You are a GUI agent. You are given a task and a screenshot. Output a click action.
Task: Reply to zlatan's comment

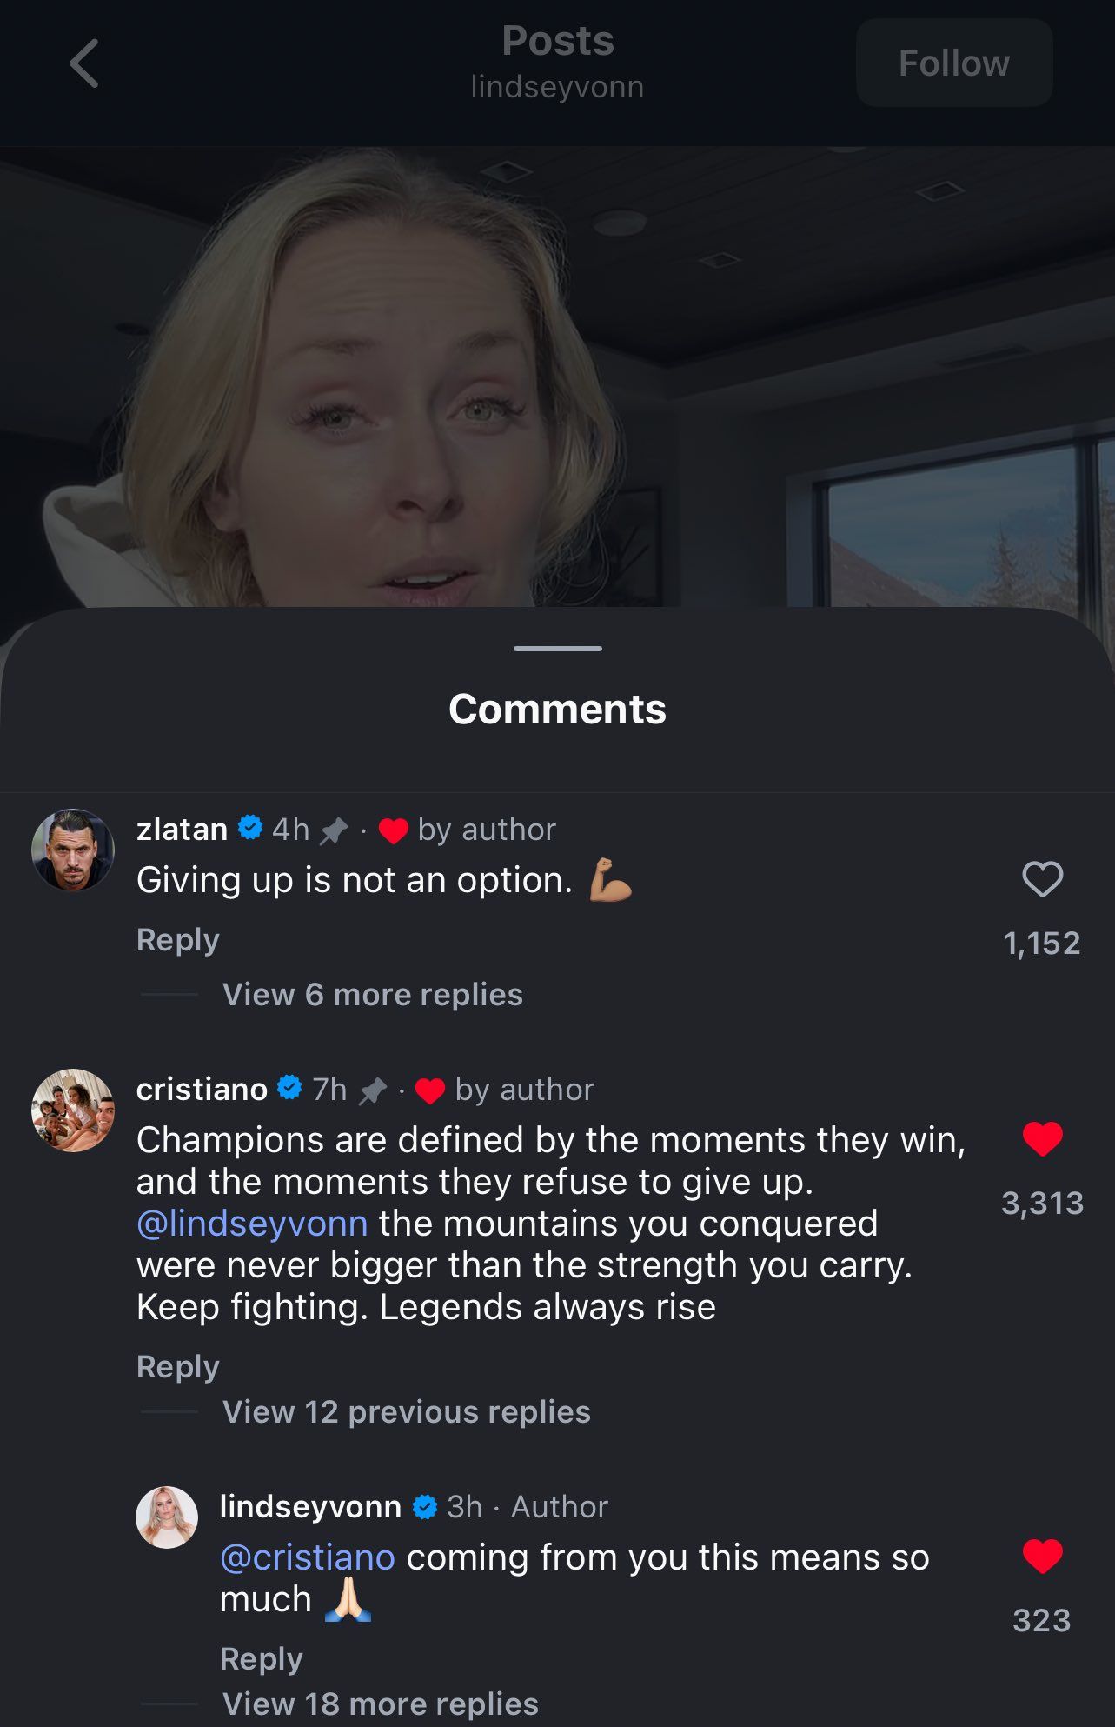tap(177, 939)
